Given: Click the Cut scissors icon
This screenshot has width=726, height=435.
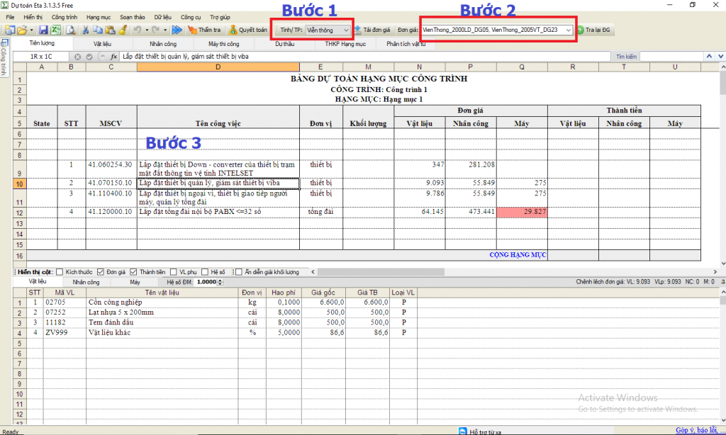Looking at the screenshot, I should point(86,30).
